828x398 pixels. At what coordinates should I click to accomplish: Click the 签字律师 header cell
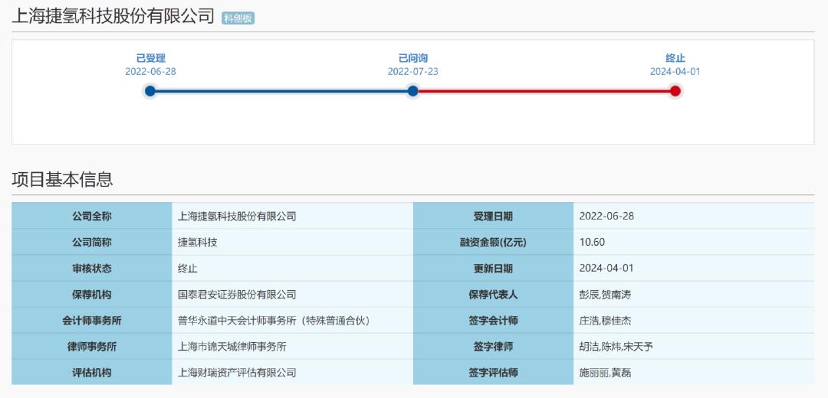click(493, 347)
